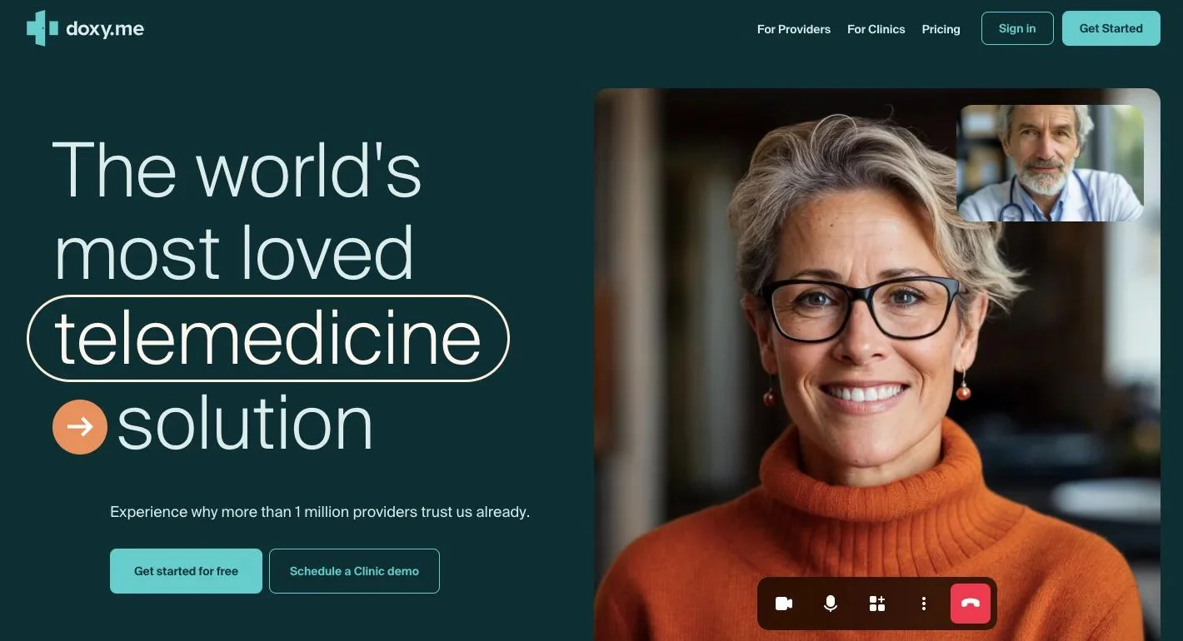Click the red hang-up call button

(971, 604)
